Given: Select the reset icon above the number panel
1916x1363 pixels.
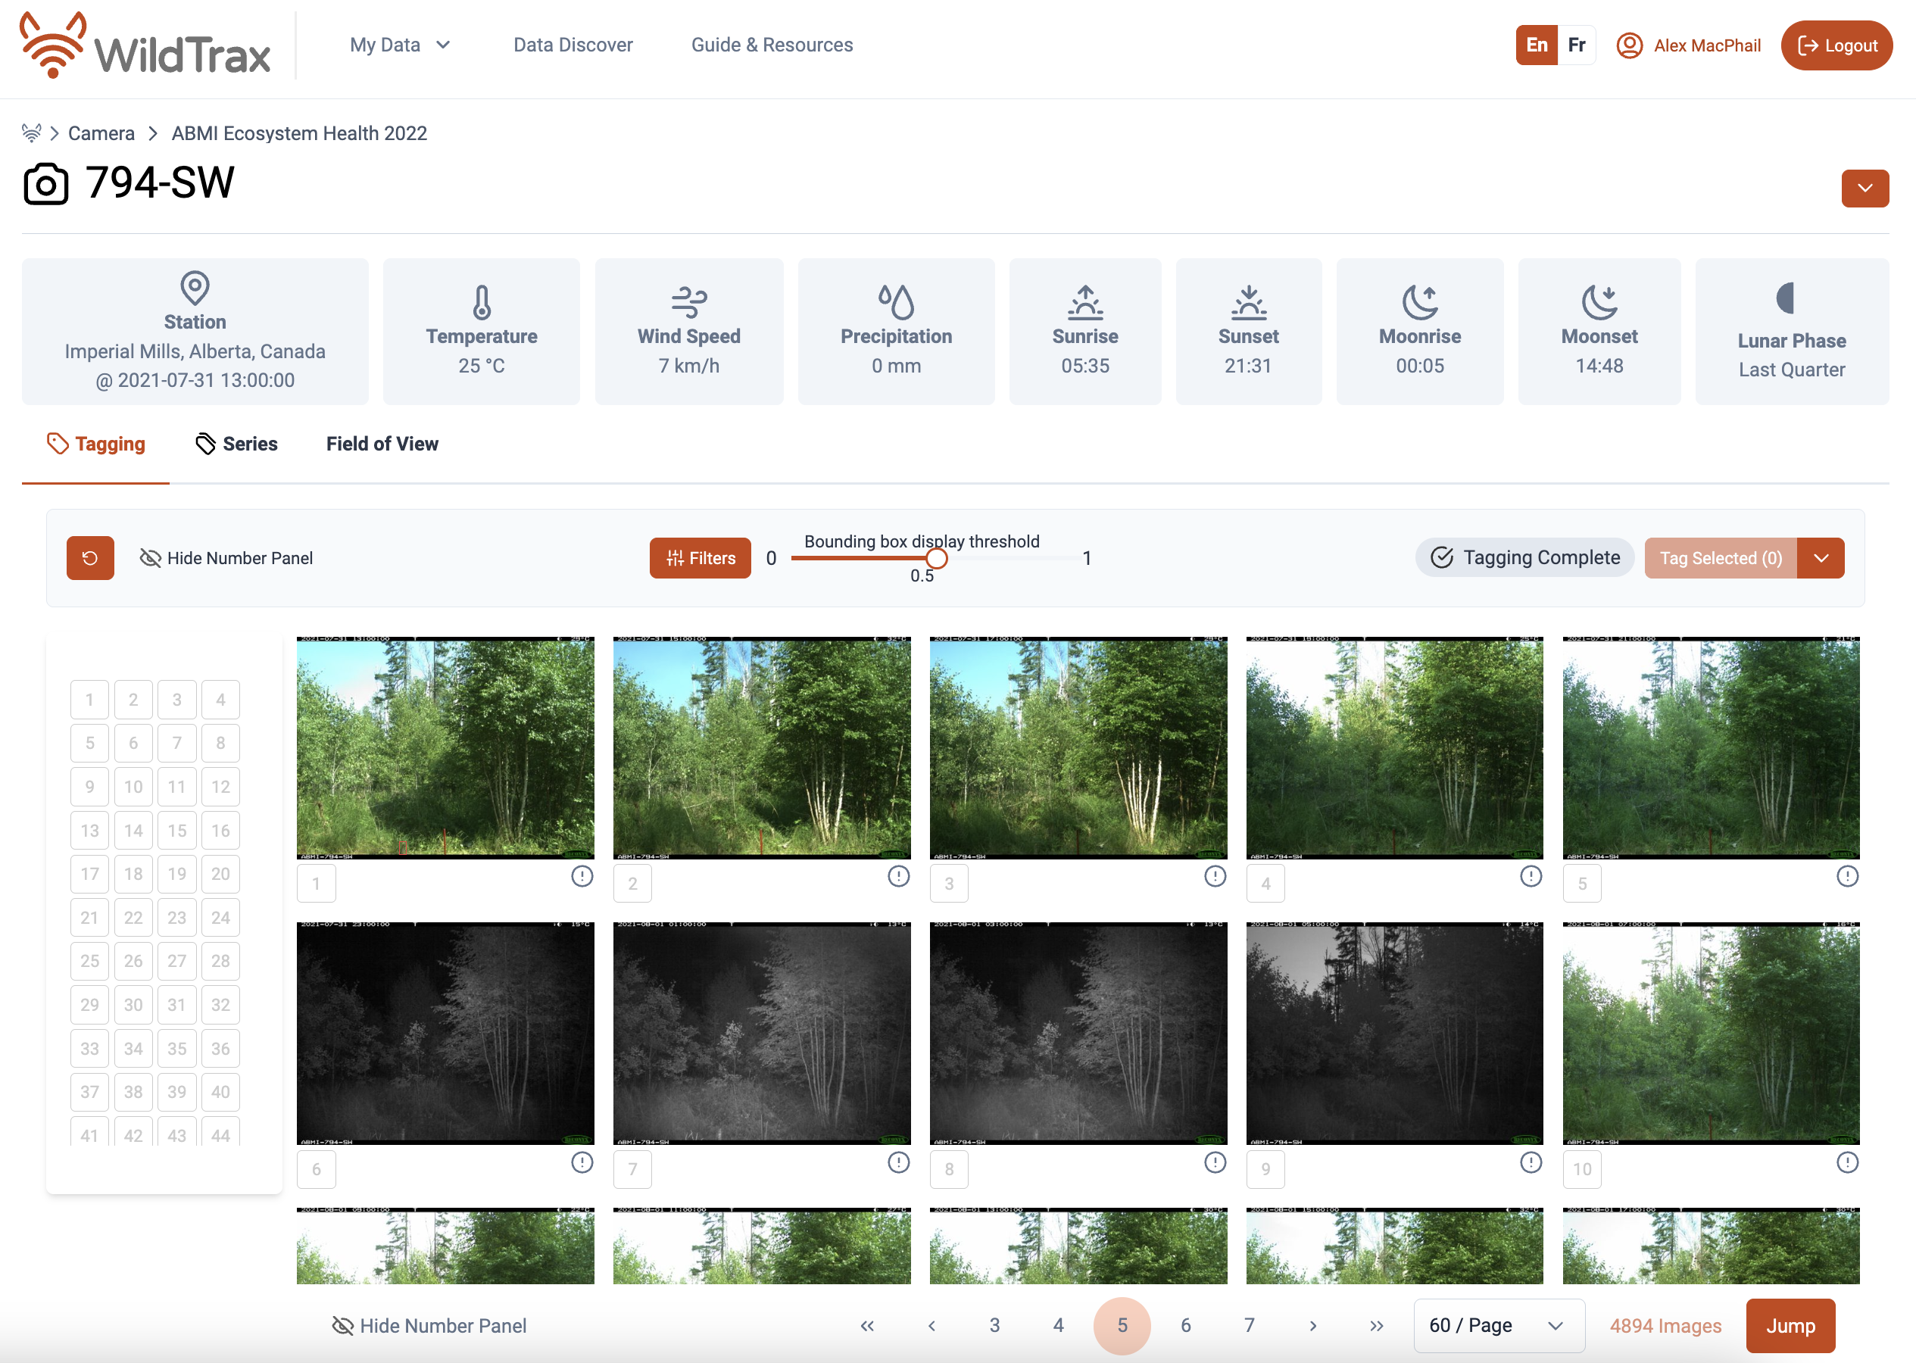Looking at the screenshot, I should 90,557.
